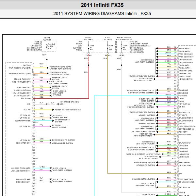Viewport: 196px width, 196px height.
Task: Select the 'S/L PWR SPLY' label
Action: [x=185, y=143]
